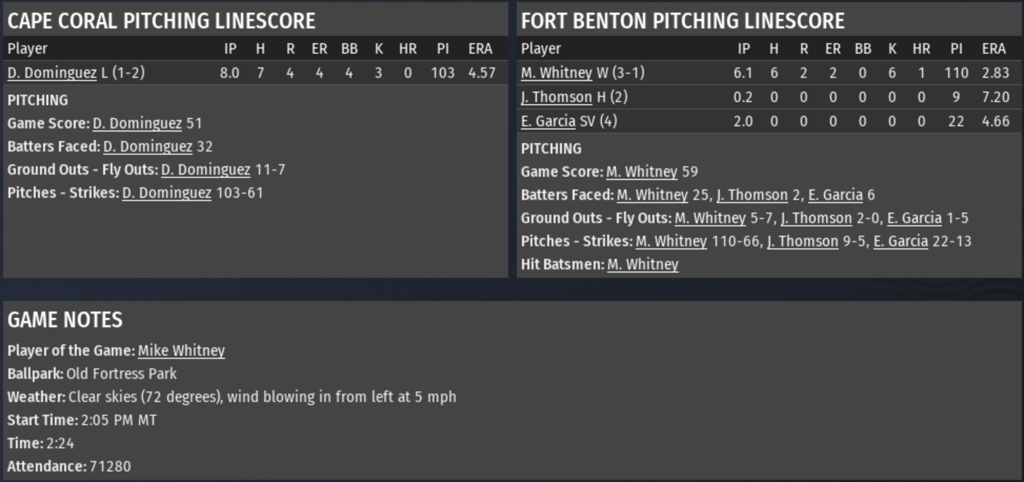Screen dimensions: 1024x482
Task: Open M. Whitney in Fort Benton Pitches - Strikes
Action: 671,241
